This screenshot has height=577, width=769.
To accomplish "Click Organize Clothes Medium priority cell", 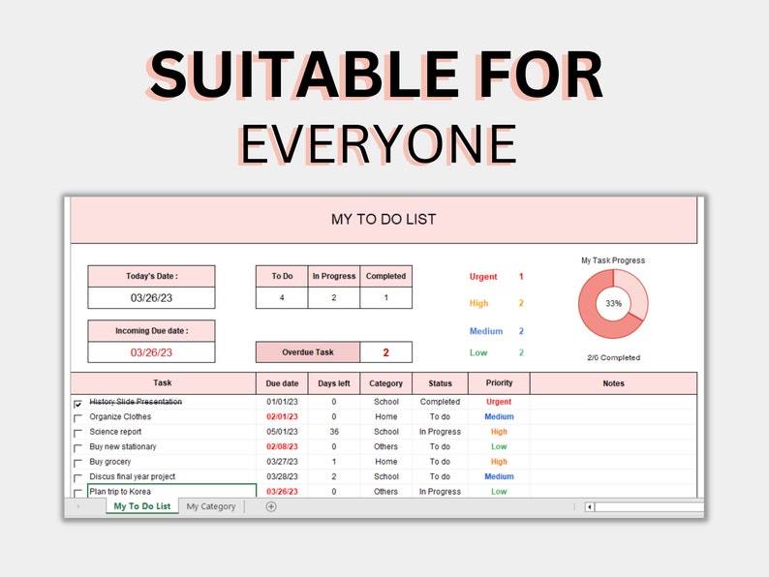I will point(499,416).
